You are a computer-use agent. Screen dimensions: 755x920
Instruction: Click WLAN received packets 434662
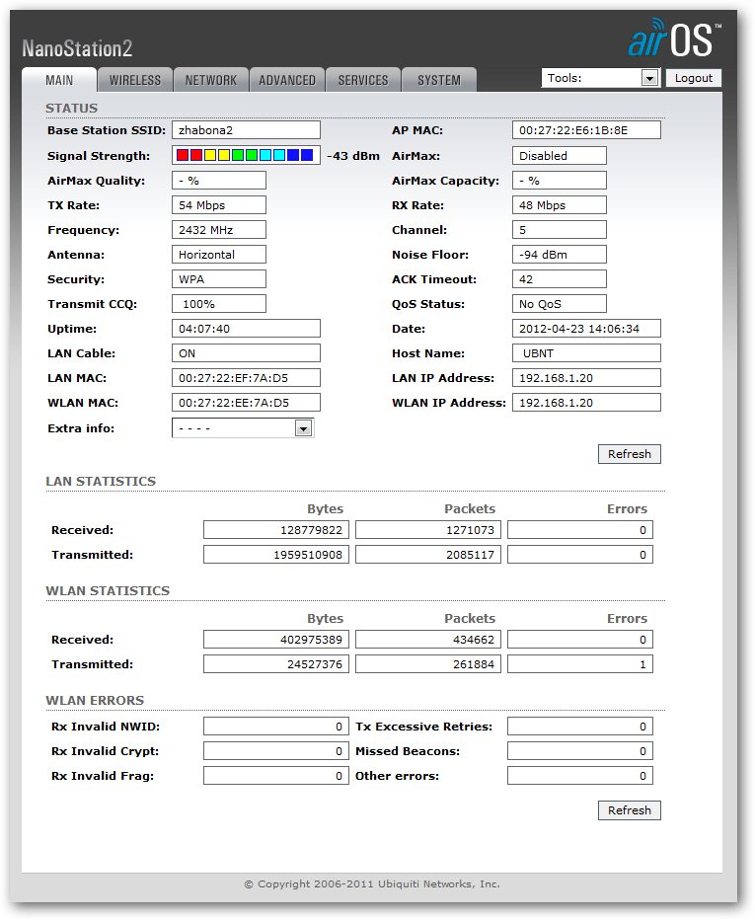(428, 640)
